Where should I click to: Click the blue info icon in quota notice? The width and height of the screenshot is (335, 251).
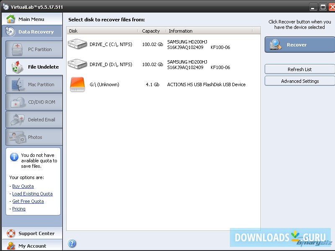[x=14, y=157]
